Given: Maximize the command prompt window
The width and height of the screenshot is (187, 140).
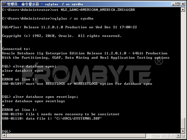Looking at the screenshot, I should (178, 4).
